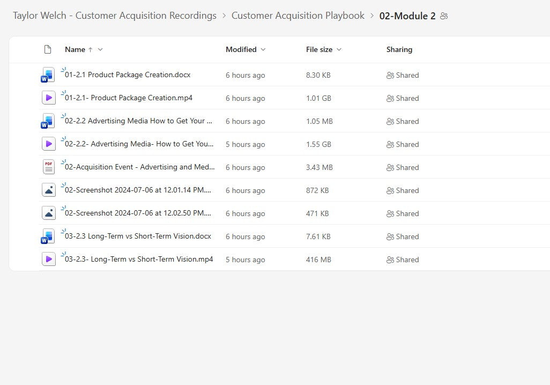Navigate to Customer Acquisition Playbook breadcrumb
This screenshot has height=385, width=550.
pos(298,16)
